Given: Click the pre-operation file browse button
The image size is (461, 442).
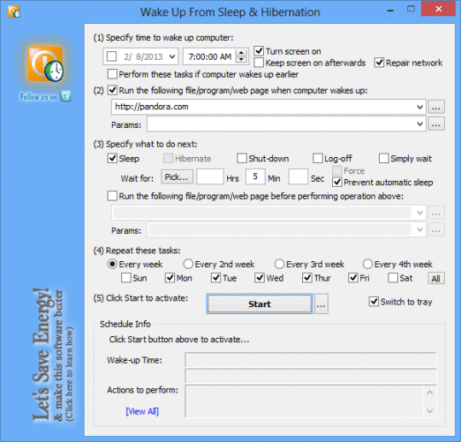Looking at the screenshot, I should point(436,212).
